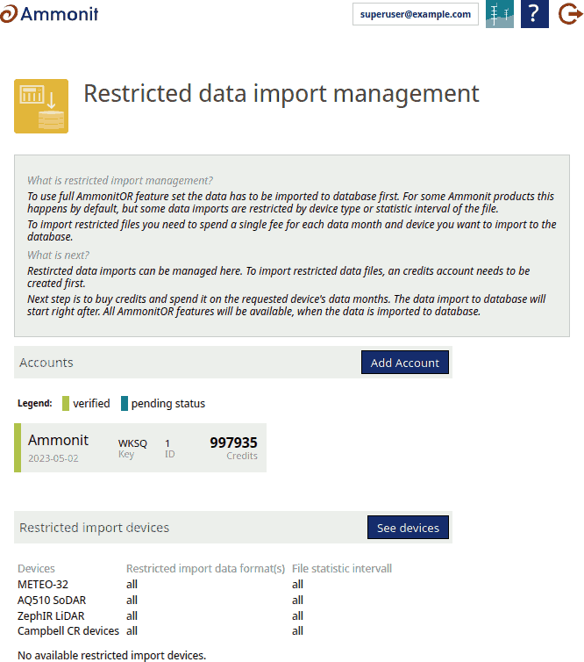Click the Add Account button

tap(405, 363)
